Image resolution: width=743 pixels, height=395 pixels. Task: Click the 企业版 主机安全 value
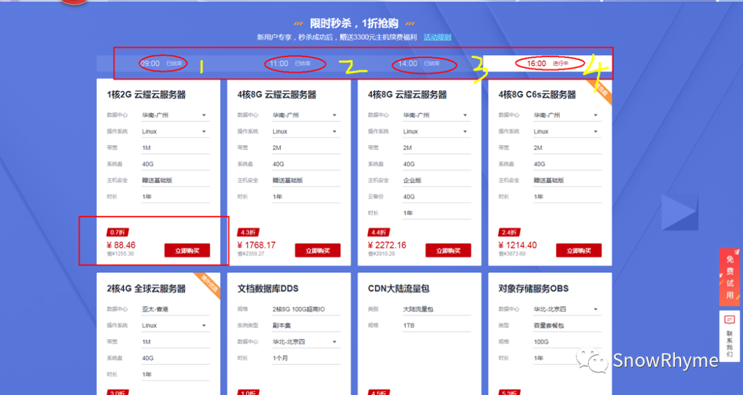412,180
